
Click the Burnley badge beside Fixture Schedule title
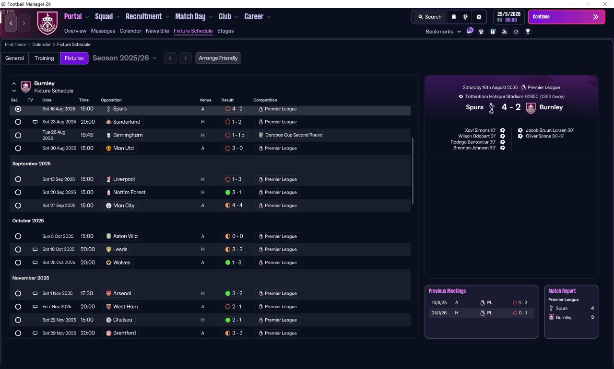tap(26, 87)
